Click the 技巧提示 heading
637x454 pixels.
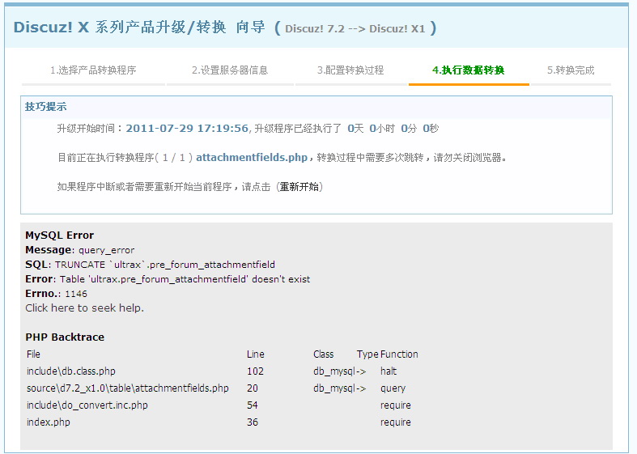[x=45, y=107]
